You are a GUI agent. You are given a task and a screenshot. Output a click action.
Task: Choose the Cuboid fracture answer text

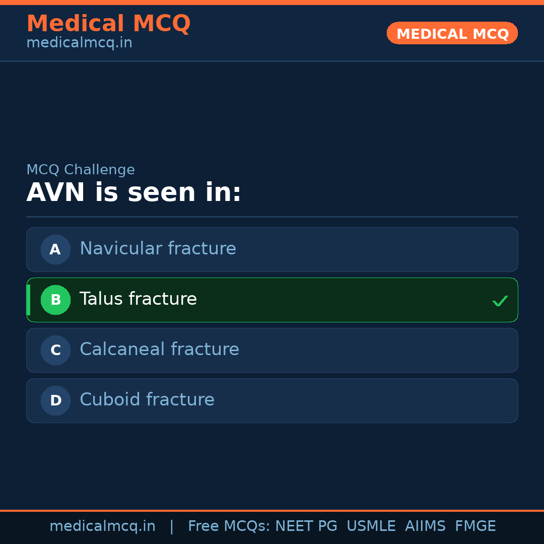(x=147, y=400)
